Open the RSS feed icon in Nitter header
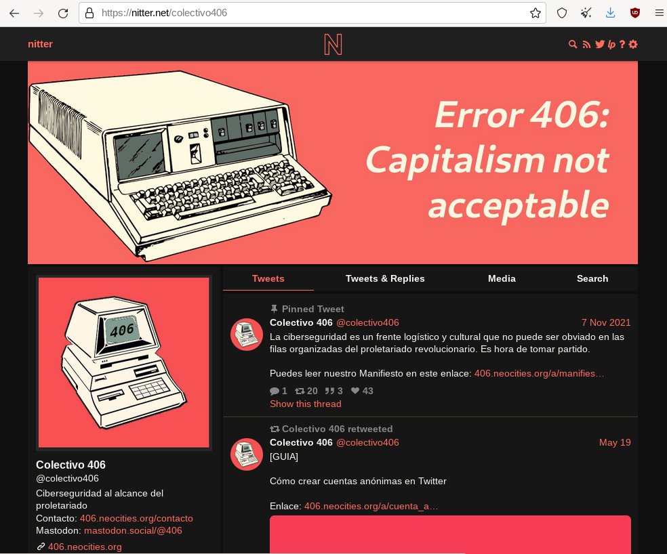 [586, 44]
